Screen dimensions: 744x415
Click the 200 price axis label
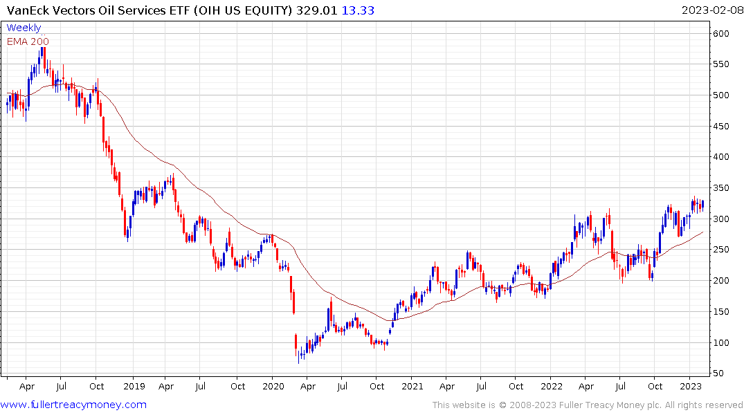coord(720,280)
